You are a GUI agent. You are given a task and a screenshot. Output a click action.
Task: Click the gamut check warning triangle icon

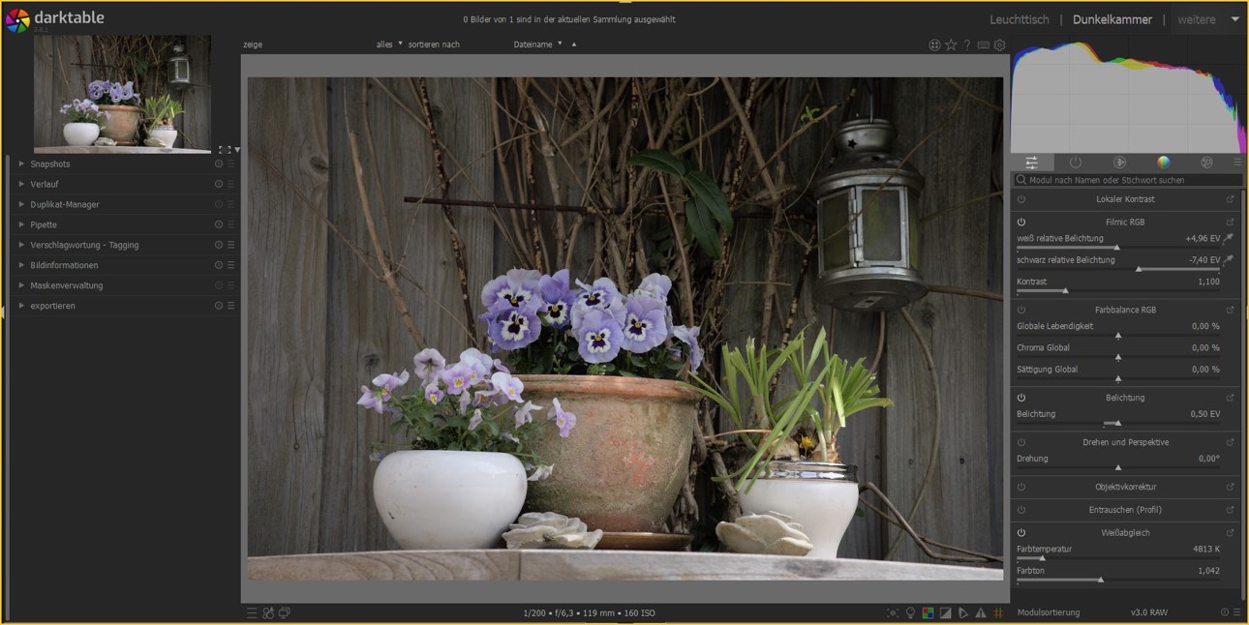981,612
